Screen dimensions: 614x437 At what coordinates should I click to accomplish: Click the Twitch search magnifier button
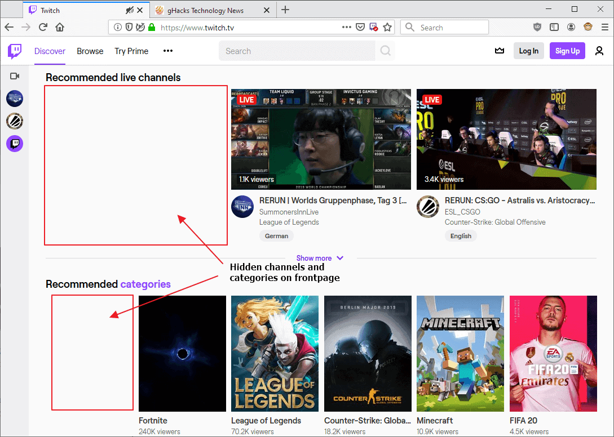[385, 51]
